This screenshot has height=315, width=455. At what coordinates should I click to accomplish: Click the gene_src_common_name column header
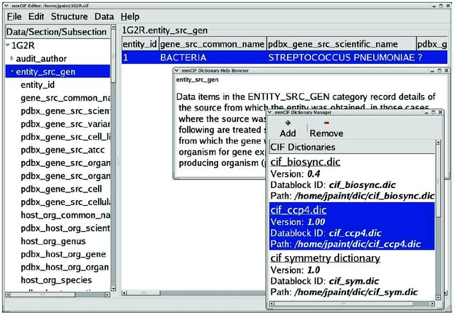click(x=213, y=44)
